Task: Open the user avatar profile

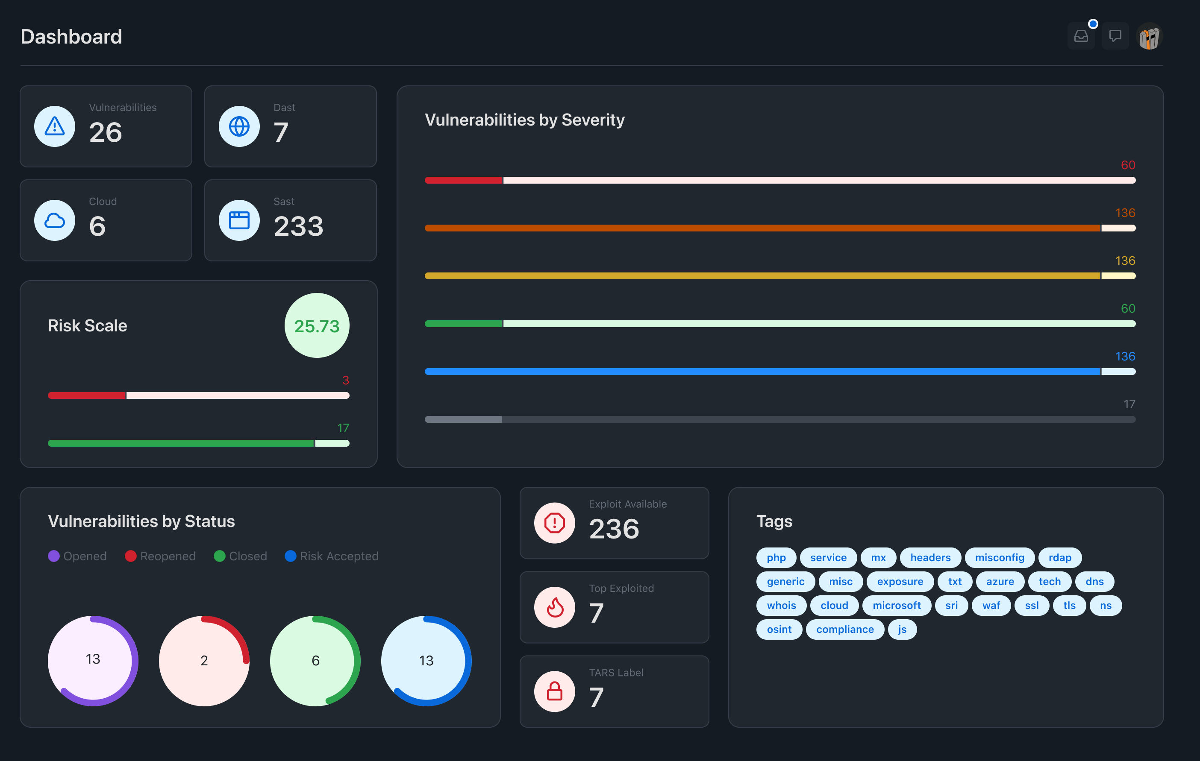Action: click(x=1149, y=36)
